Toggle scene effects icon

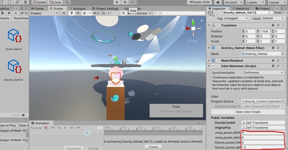click(84, 13)
